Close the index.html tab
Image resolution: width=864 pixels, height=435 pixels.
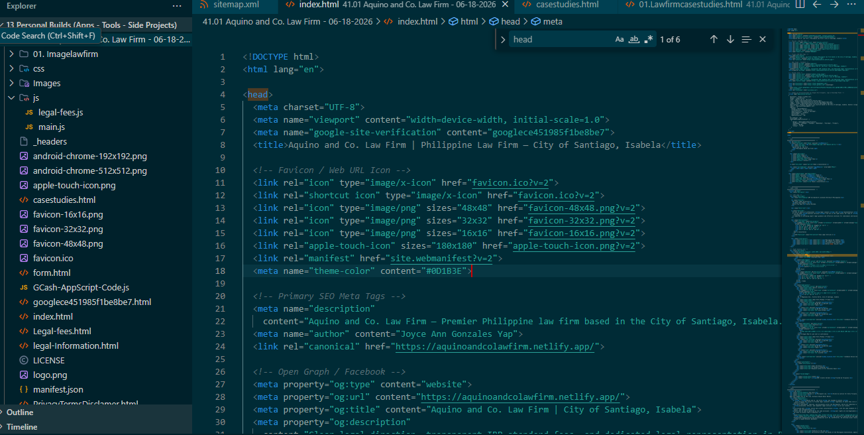click(x=506, y=5)
